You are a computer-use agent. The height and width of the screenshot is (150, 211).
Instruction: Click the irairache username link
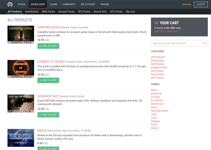tap(187, 4)
